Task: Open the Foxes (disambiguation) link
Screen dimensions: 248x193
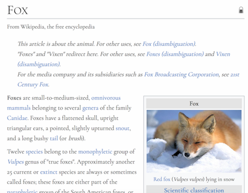Action: coord(175,54)
